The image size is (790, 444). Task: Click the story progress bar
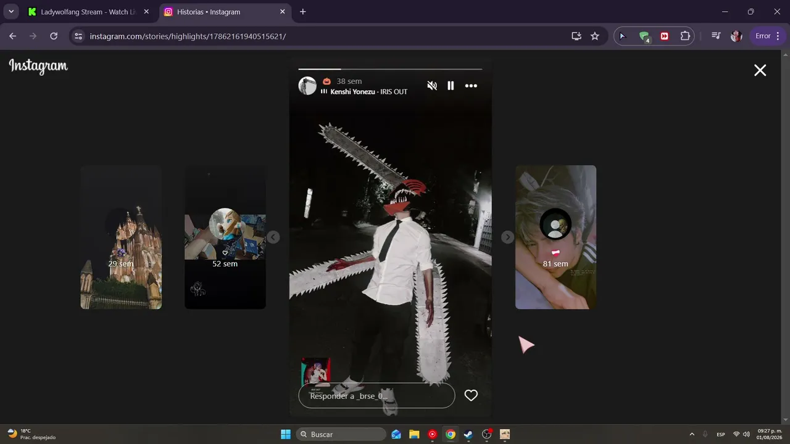[x=390, y=69]
